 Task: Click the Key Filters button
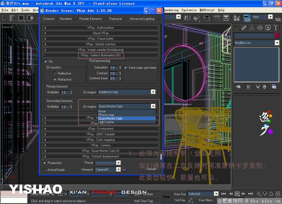coord(207,200)
